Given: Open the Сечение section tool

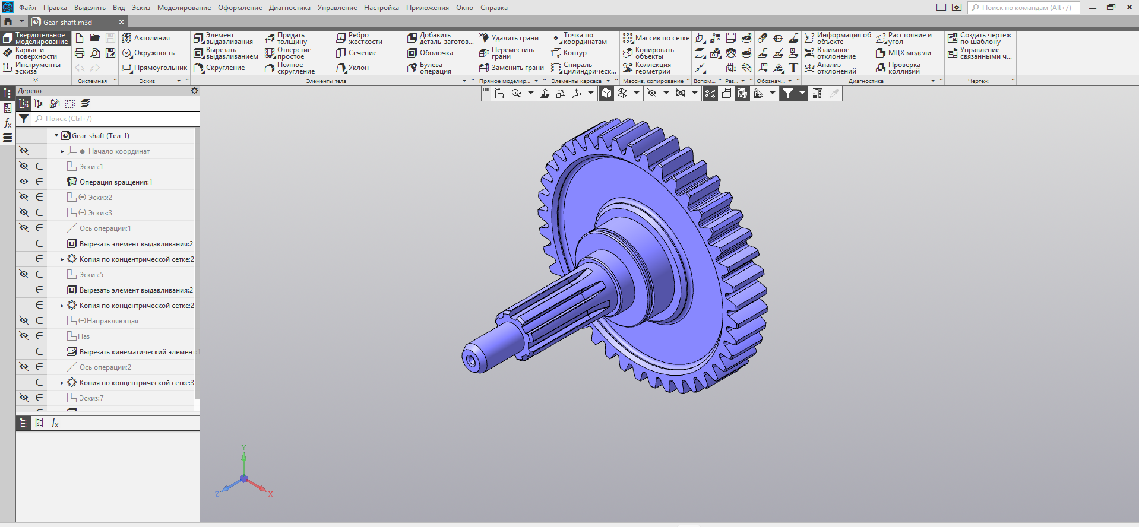Looking at the screenshot, I should coord(356,53).
